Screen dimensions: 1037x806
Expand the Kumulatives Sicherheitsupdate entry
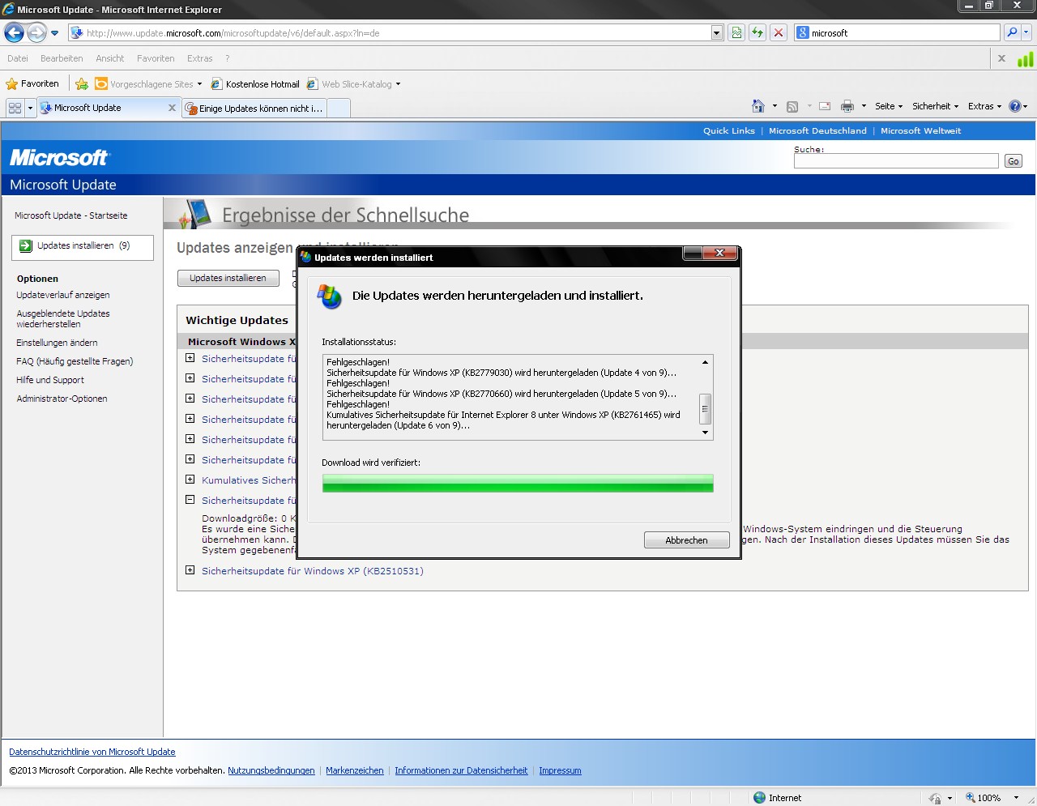(190, 480)
